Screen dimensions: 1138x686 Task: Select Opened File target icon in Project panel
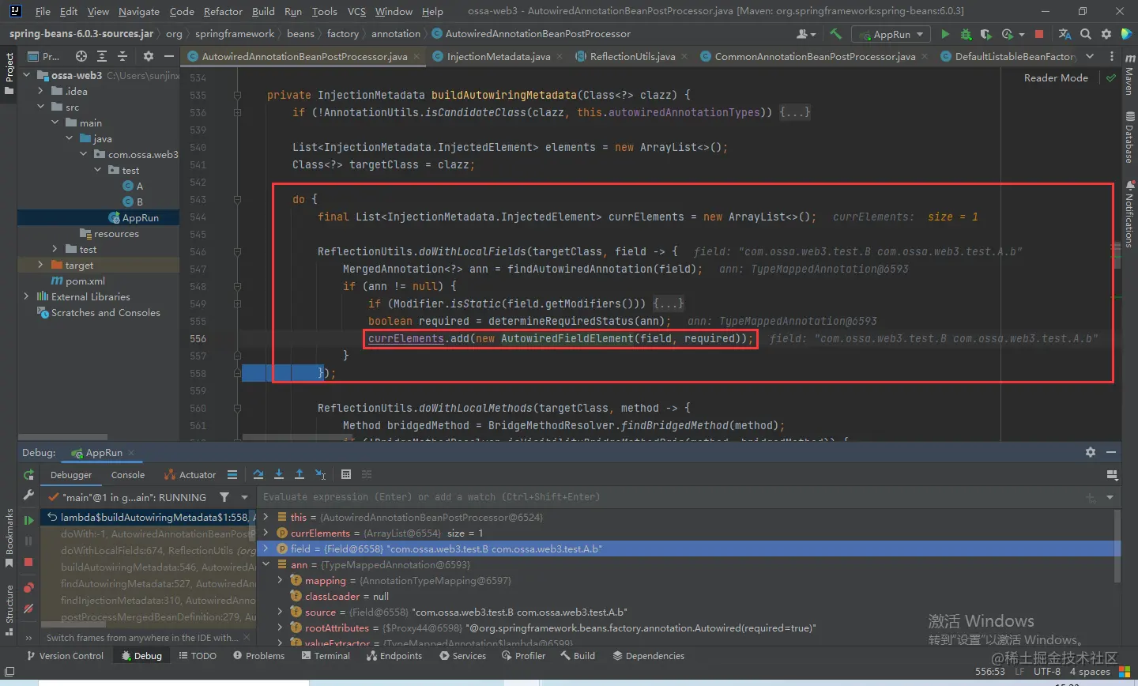click(x=81, y=56)
